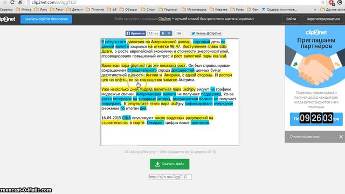
Task: Open the Forex bookmarks folder
Action: (237, 10)
